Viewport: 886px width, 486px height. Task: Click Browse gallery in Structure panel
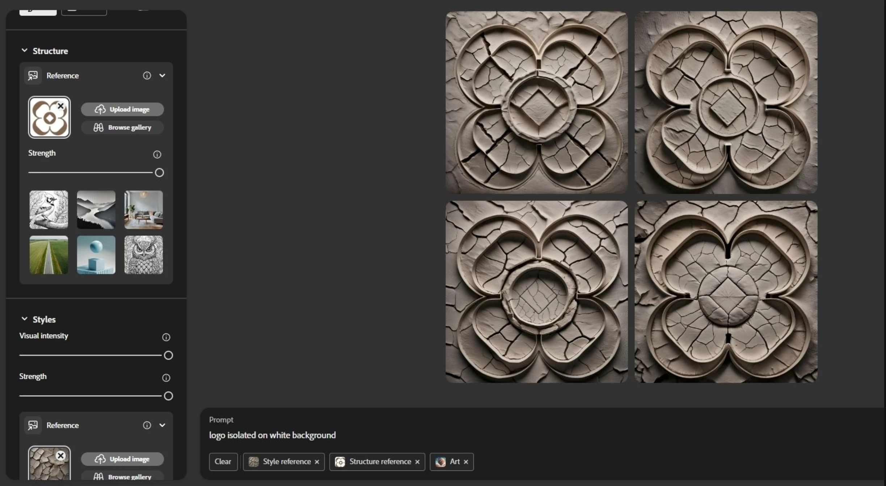122,127
